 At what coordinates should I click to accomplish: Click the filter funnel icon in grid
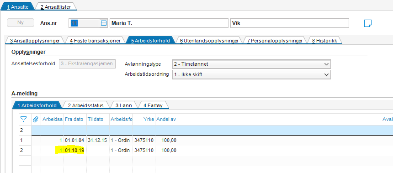point(23,120)
